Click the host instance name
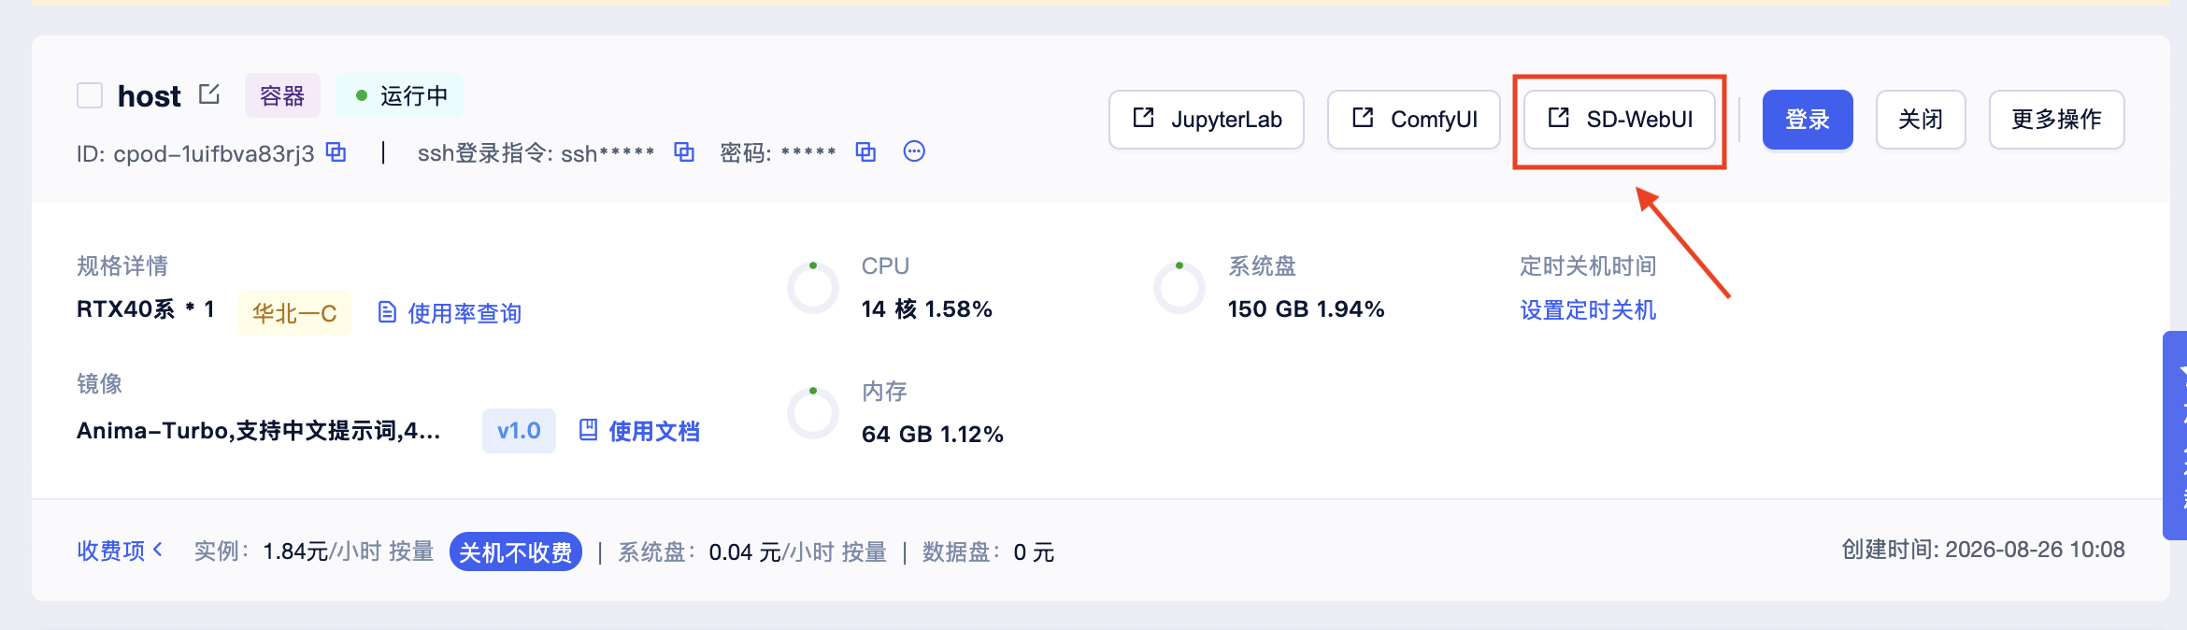Image resolution: width=2187 pixels, height=630 pixels. [150, 95]
